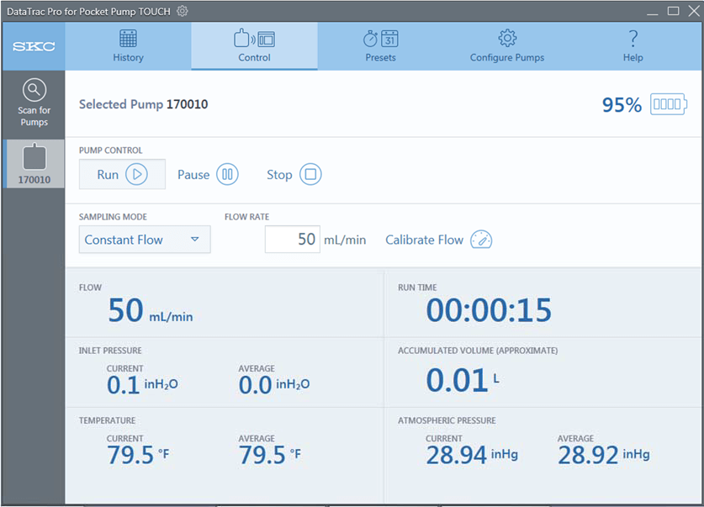704x507 pixels.
Task: Maximize the DataTrac Pro window
Action: (x=673, y=11)
